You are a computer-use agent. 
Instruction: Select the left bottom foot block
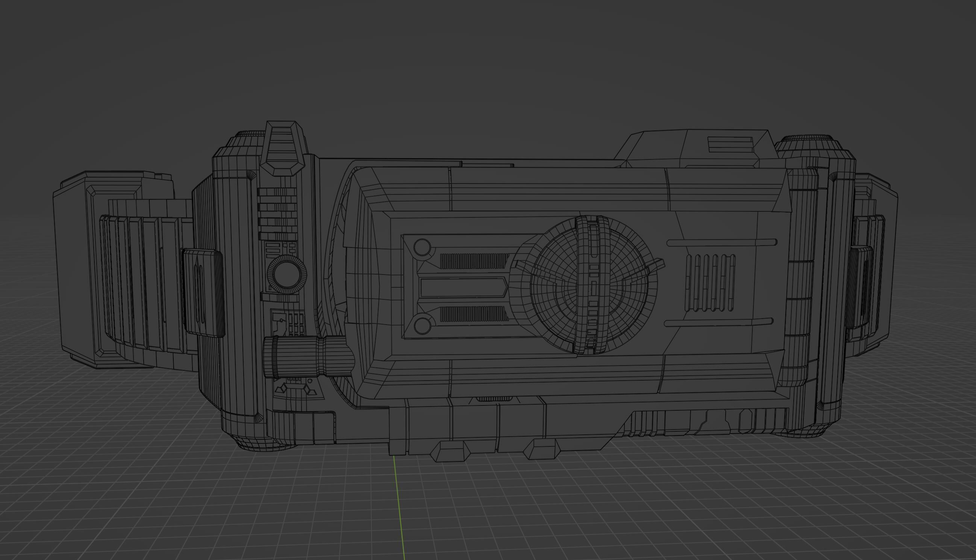coord(450,451)
